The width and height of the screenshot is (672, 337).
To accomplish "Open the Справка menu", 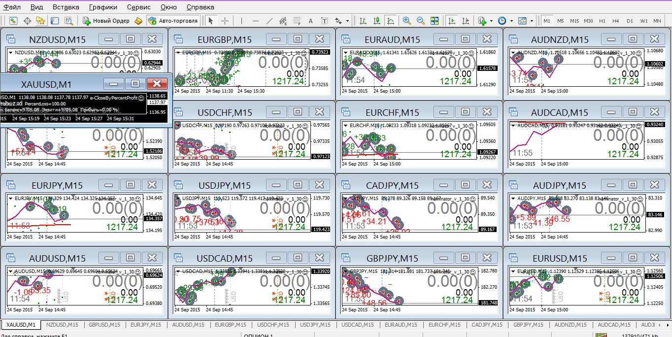I will (x=201, y=7).
